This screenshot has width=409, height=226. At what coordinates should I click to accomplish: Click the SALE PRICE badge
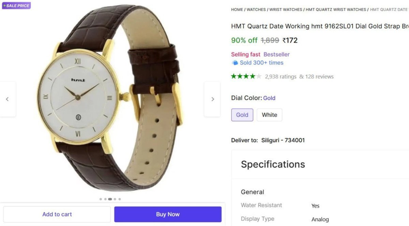coord(16,5)
